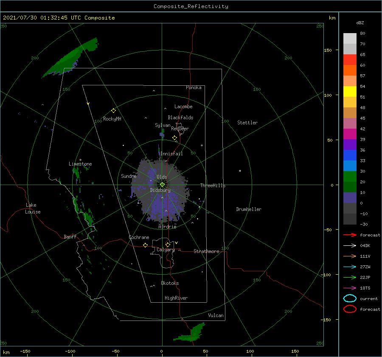Click the bright green 20-30 dBZ swatch

(x=350, y=177)
